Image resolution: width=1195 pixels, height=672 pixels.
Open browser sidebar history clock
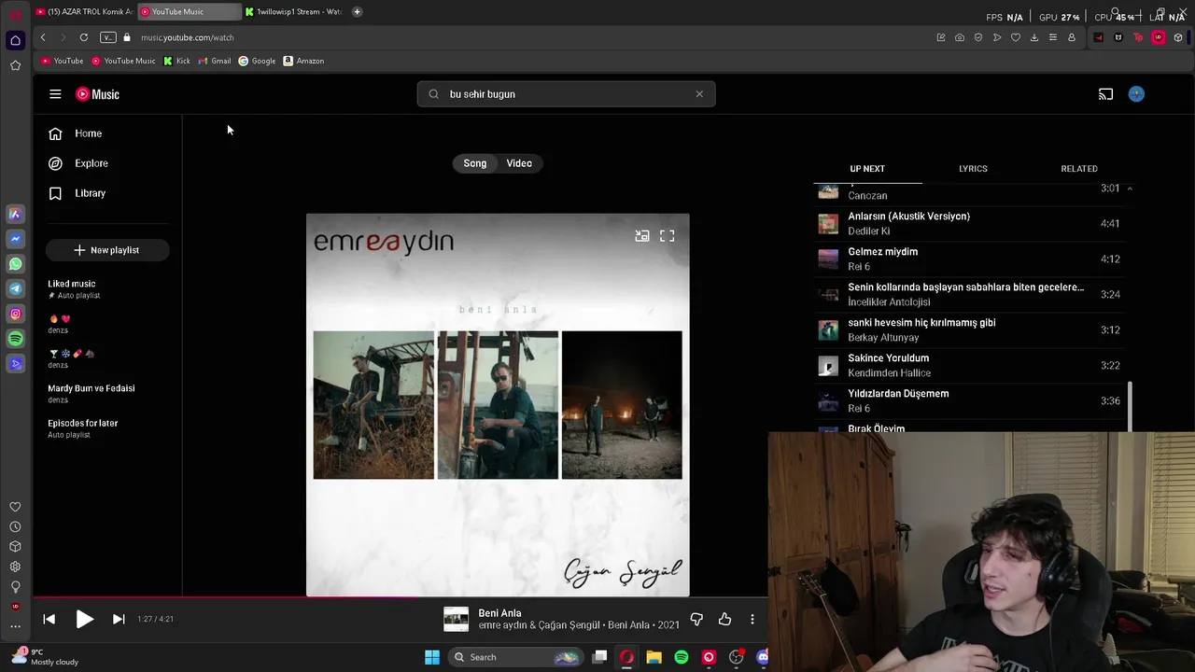15,527
